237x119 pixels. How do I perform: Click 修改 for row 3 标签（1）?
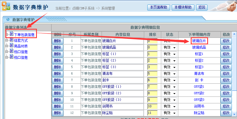226,54
